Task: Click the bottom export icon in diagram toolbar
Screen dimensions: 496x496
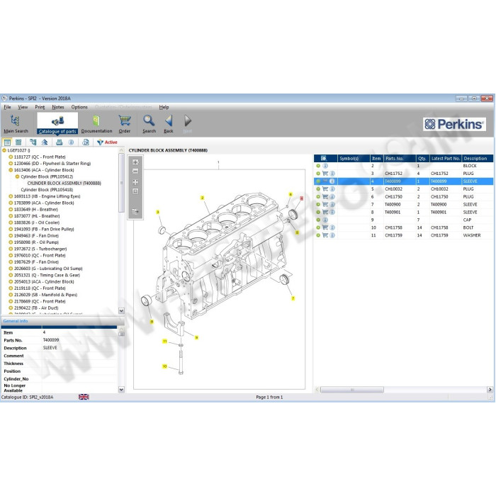Action: [x=135, y=212]
